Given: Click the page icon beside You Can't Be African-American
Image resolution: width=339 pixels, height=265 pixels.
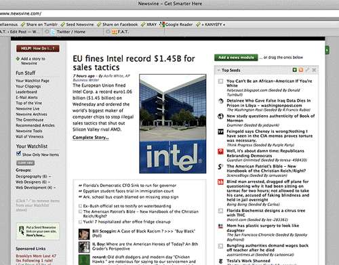Looking at the screenshot, I should [x=220, y=81].
